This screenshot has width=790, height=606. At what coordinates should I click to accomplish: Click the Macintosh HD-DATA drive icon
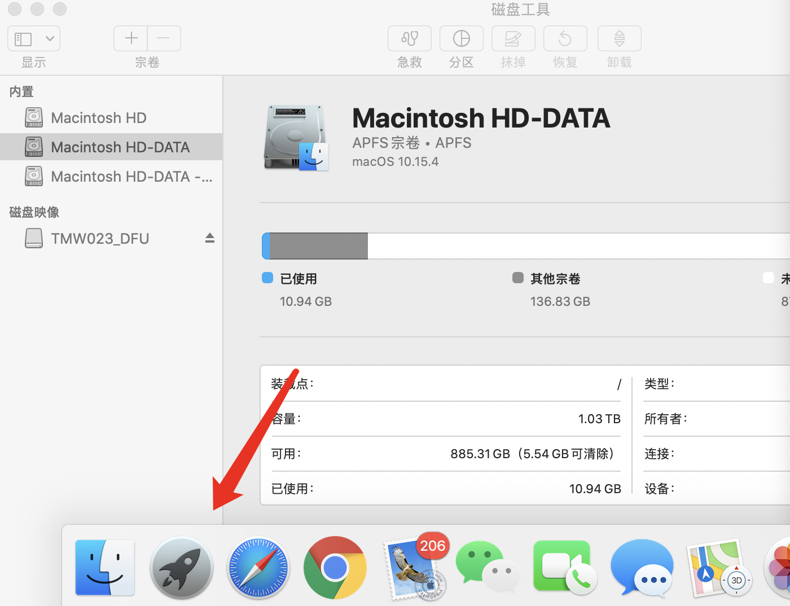click(x=296, y=138)
